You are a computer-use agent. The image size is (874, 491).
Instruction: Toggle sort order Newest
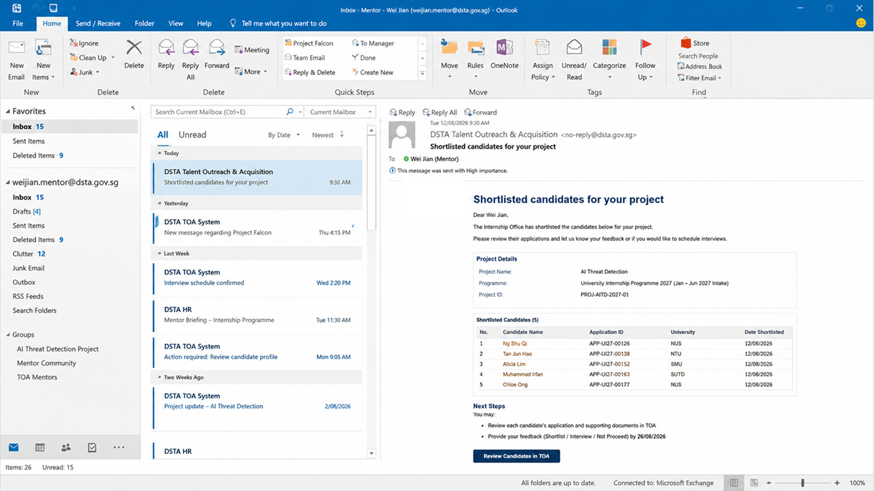(x=328, y=135)
